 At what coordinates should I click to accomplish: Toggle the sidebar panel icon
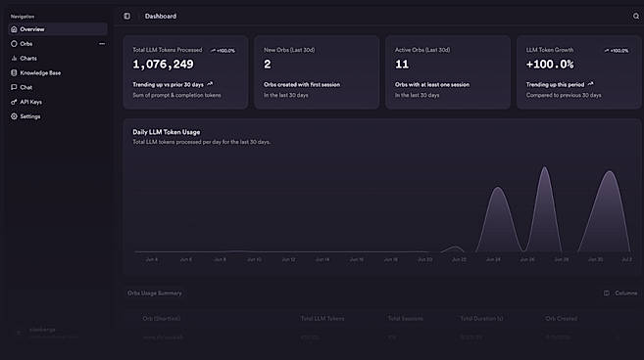[x=126, y=16]
